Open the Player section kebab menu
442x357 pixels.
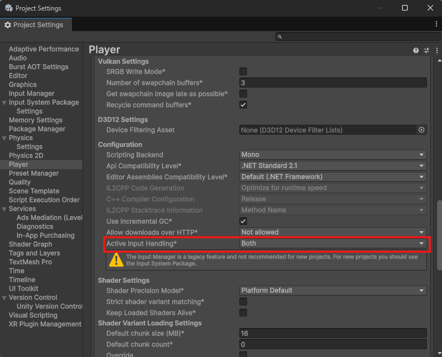[x=437, y=50]
